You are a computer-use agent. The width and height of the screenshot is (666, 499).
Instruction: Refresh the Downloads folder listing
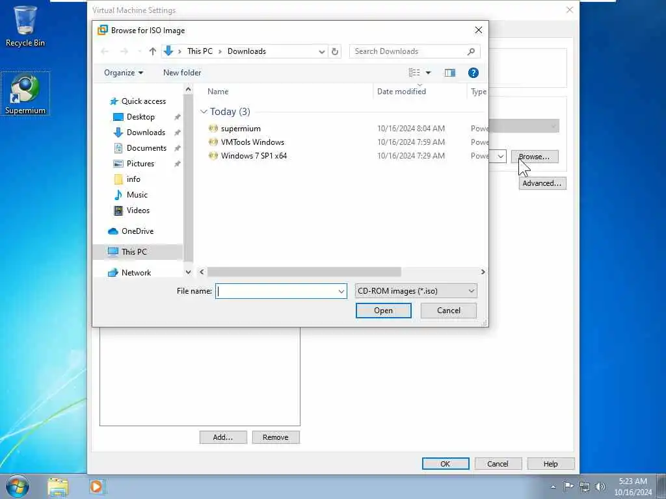click(x=335, y=51)
